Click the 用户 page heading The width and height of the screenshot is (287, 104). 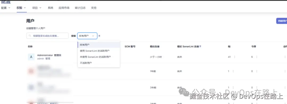[x=30, y=21]
